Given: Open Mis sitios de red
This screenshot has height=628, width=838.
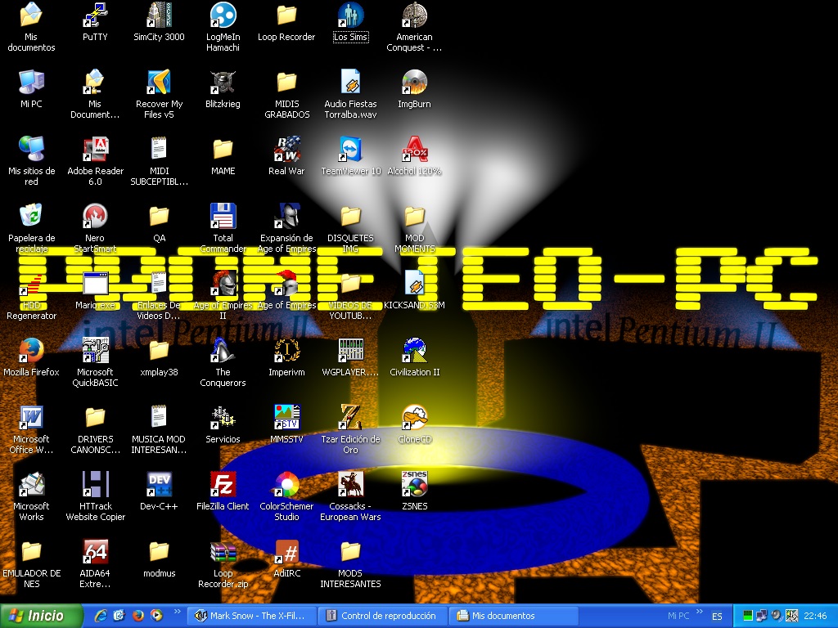Looking at the screenshot, I should [x=31, y=162].
